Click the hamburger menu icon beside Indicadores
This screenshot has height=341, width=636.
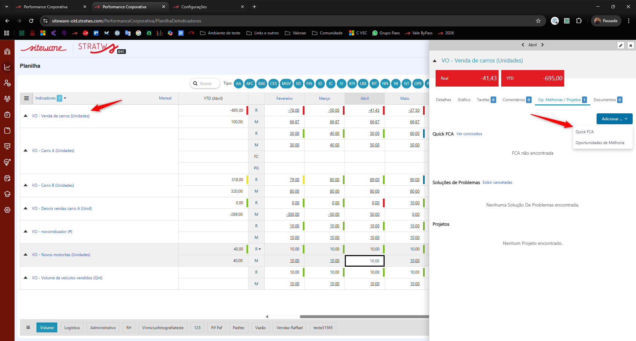(26, 98)
